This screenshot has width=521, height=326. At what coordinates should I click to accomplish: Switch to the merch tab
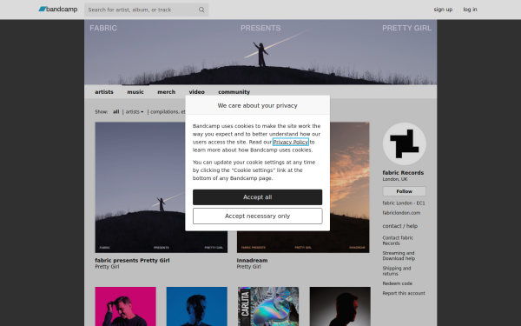[x=166, y=92]
